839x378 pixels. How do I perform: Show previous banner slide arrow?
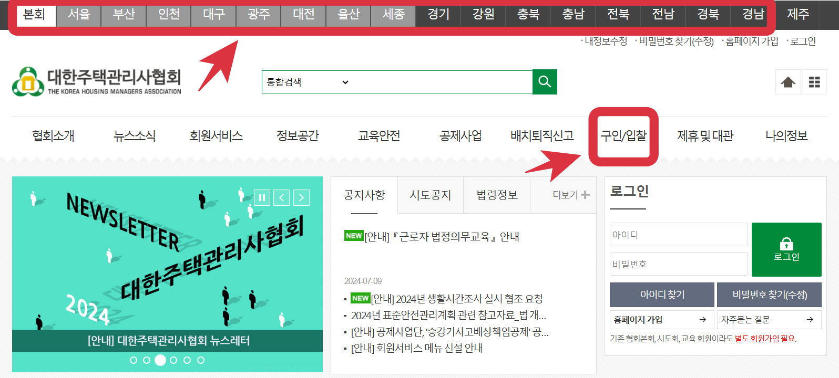[281, 197]
